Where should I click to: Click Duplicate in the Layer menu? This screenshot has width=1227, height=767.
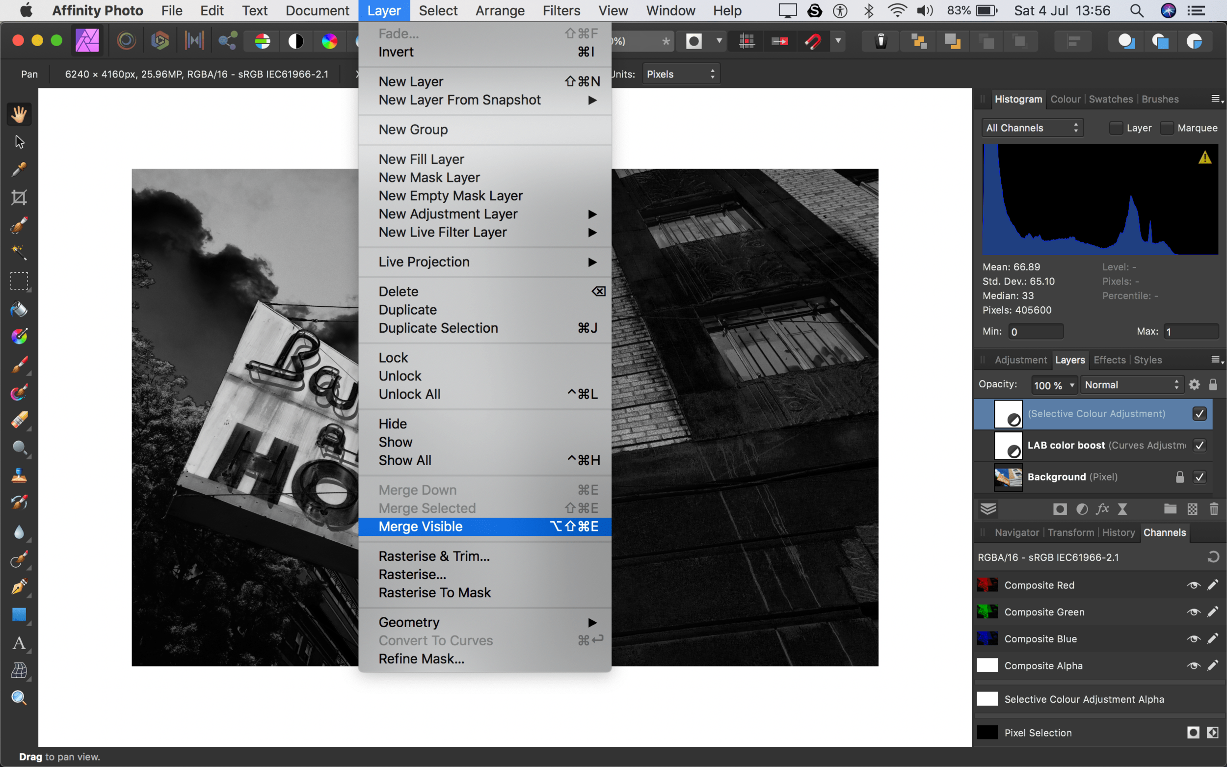(407, 310)
